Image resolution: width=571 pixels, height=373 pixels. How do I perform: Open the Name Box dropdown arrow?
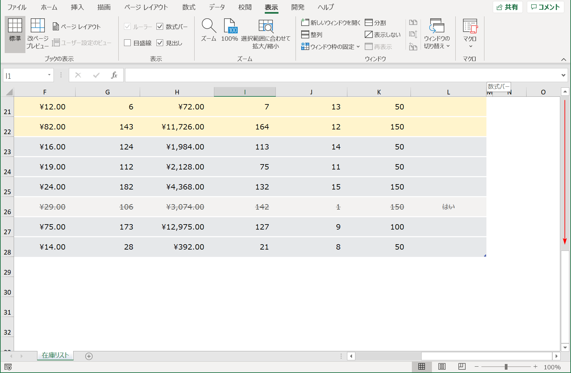tap(49, 75)
